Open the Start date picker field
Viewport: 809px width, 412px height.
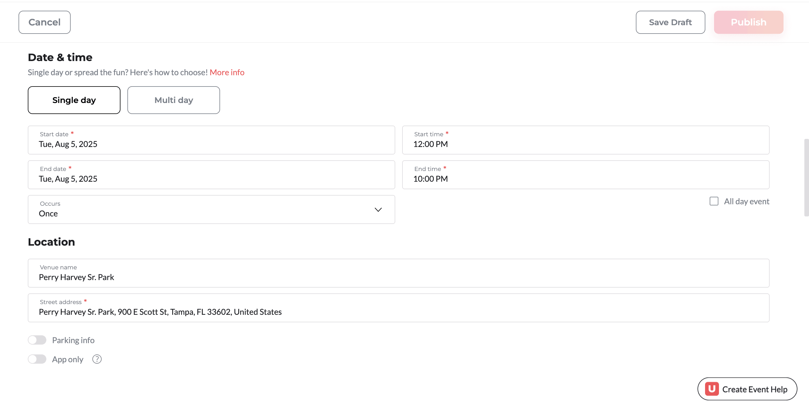click(211, 140)
